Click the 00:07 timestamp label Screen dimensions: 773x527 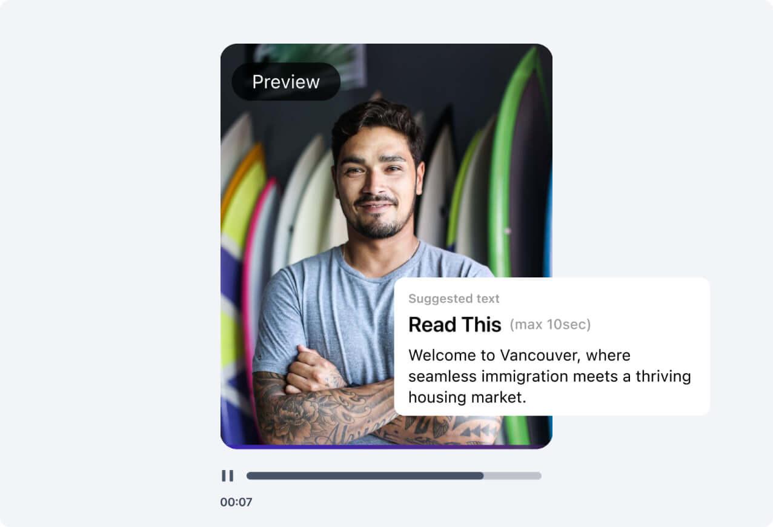(236, 502)
